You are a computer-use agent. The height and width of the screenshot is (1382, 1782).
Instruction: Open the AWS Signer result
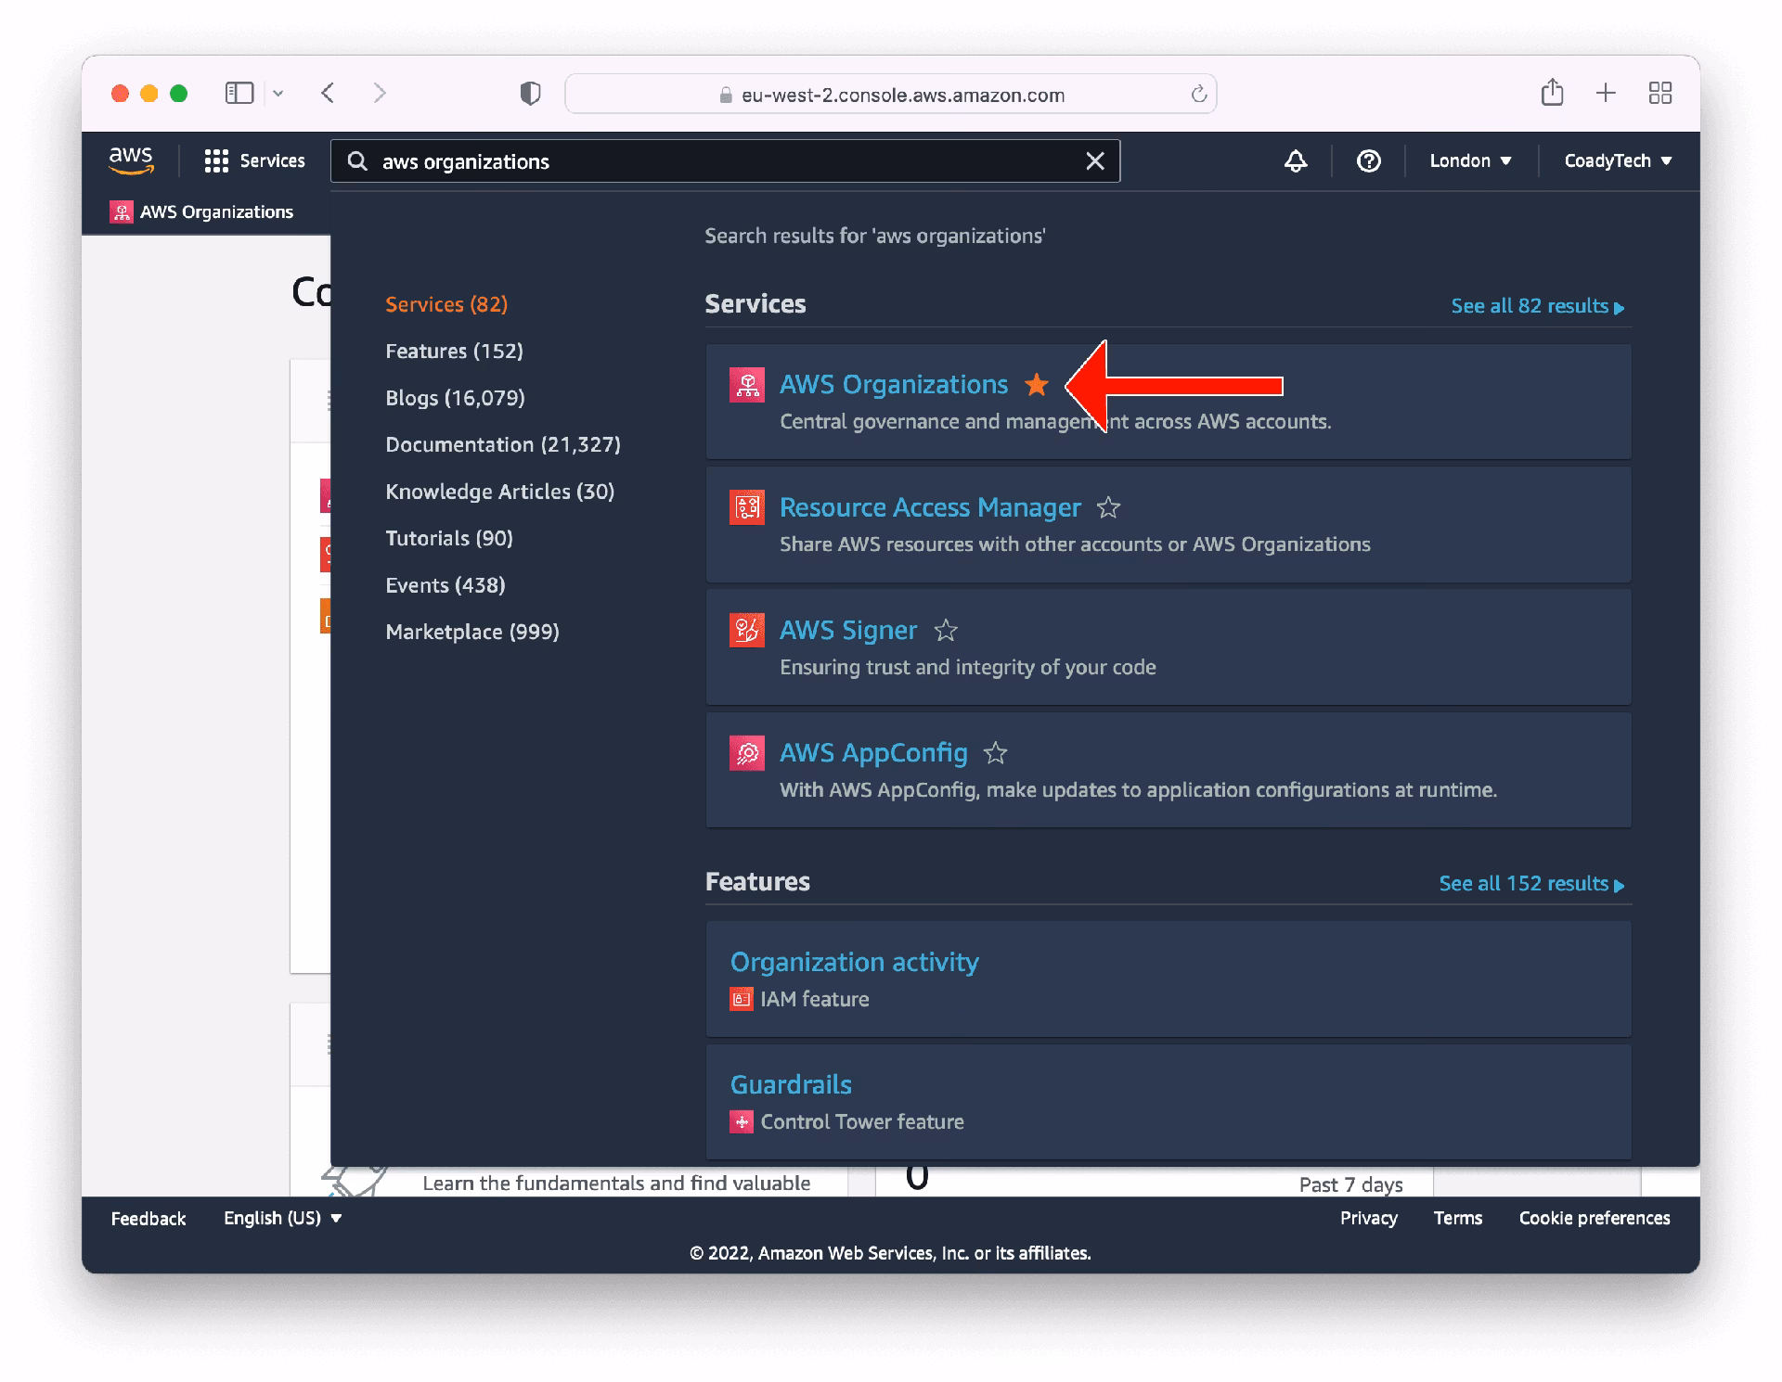[848, 630]
